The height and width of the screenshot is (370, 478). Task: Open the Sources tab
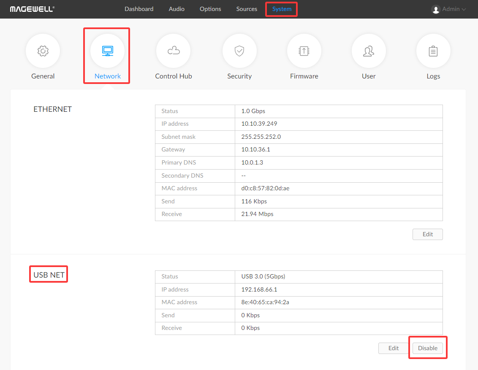tap(247, 9)
